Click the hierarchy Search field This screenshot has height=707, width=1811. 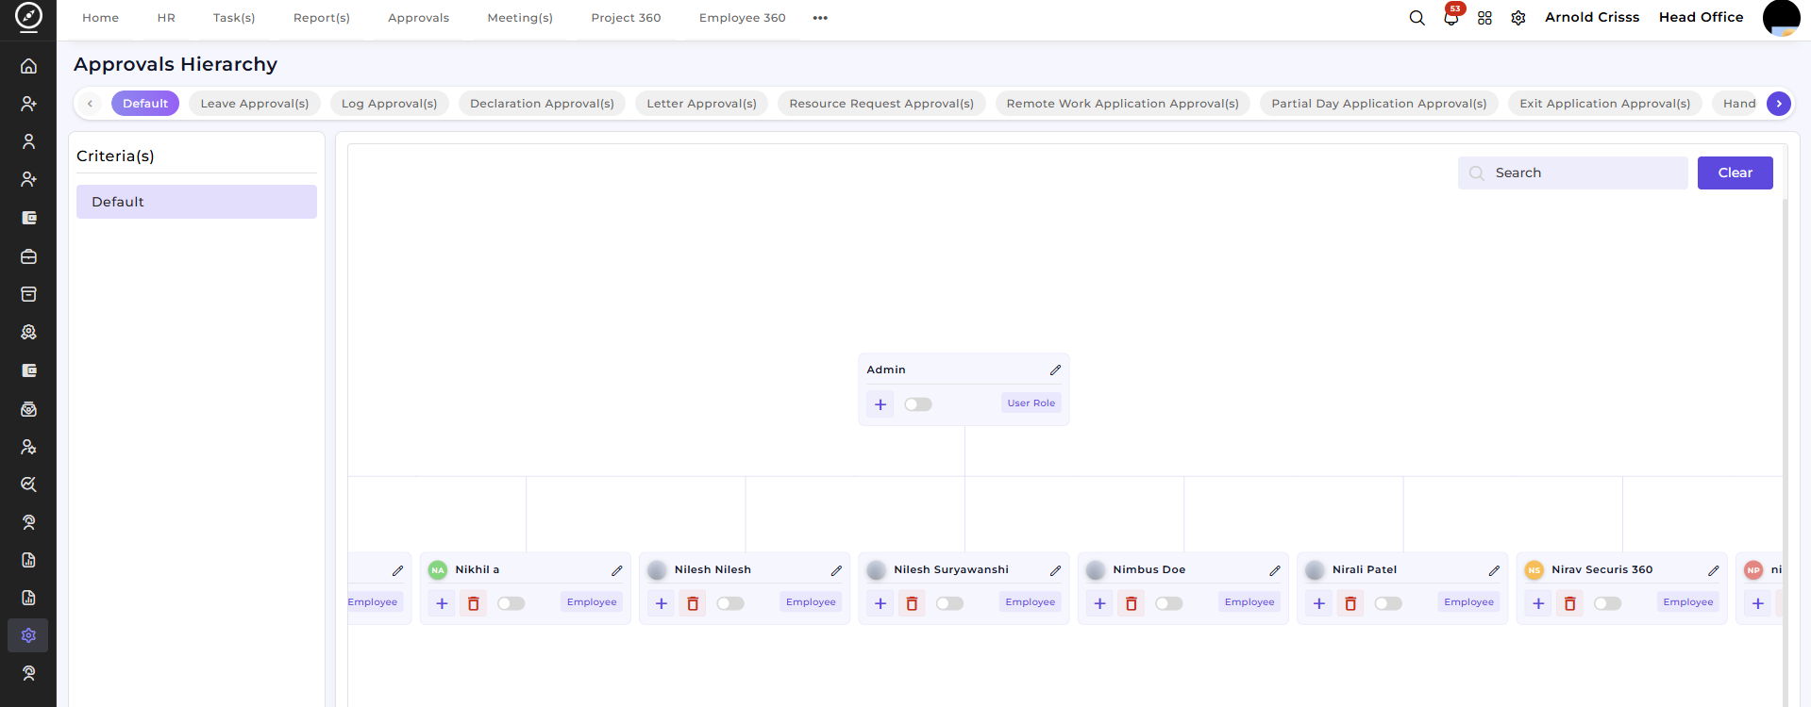tap(1572, 173)
